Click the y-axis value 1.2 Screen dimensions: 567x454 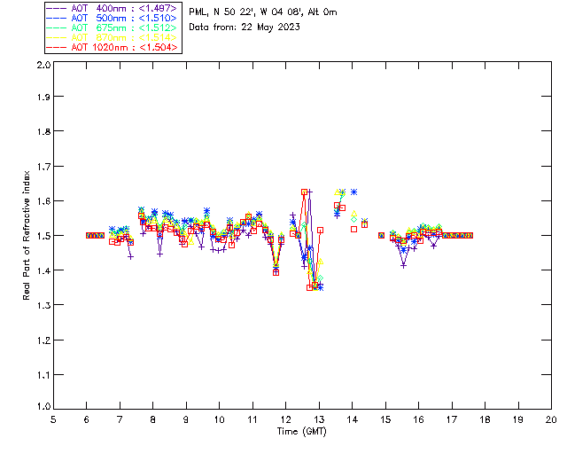pos(43,340)
